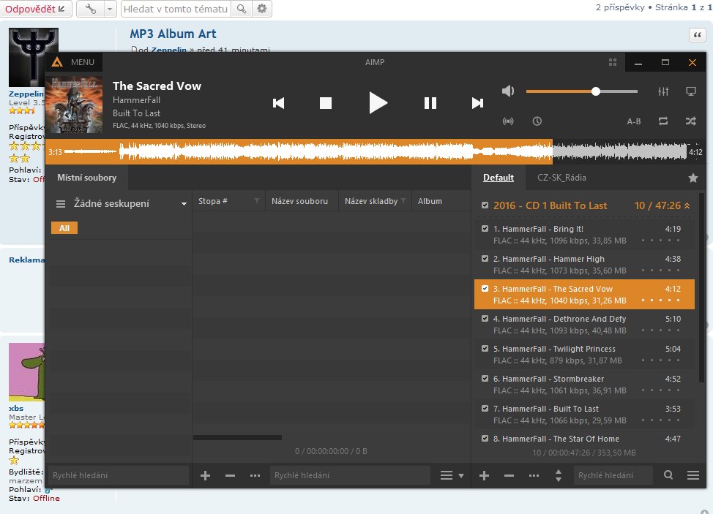Image resolution: width=713 pixels, height=514 pixels.
Task: Open the equalizer sliders icon
Action: (663, 91)
